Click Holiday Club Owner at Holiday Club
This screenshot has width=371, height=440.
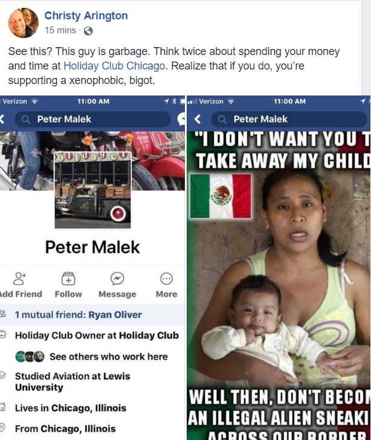97,335
